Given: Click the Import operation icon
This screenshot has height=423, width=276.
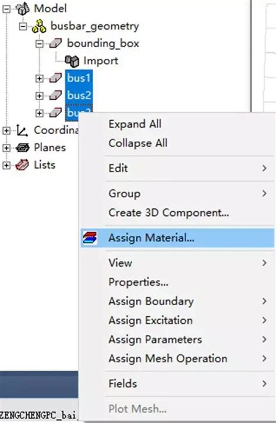Looking at the screenshot, I should (72, 61).
